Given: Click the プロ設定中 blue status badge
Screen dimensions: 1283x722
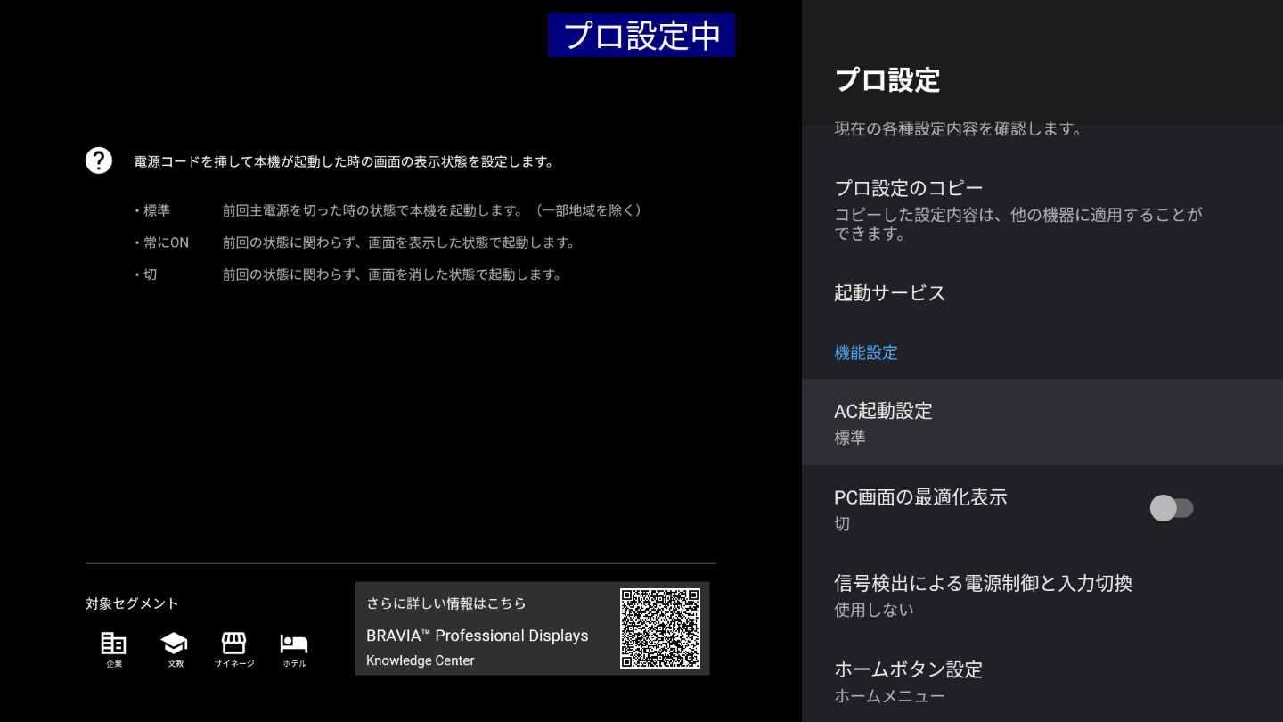Looking at the screenshot, I should point(641,36).
